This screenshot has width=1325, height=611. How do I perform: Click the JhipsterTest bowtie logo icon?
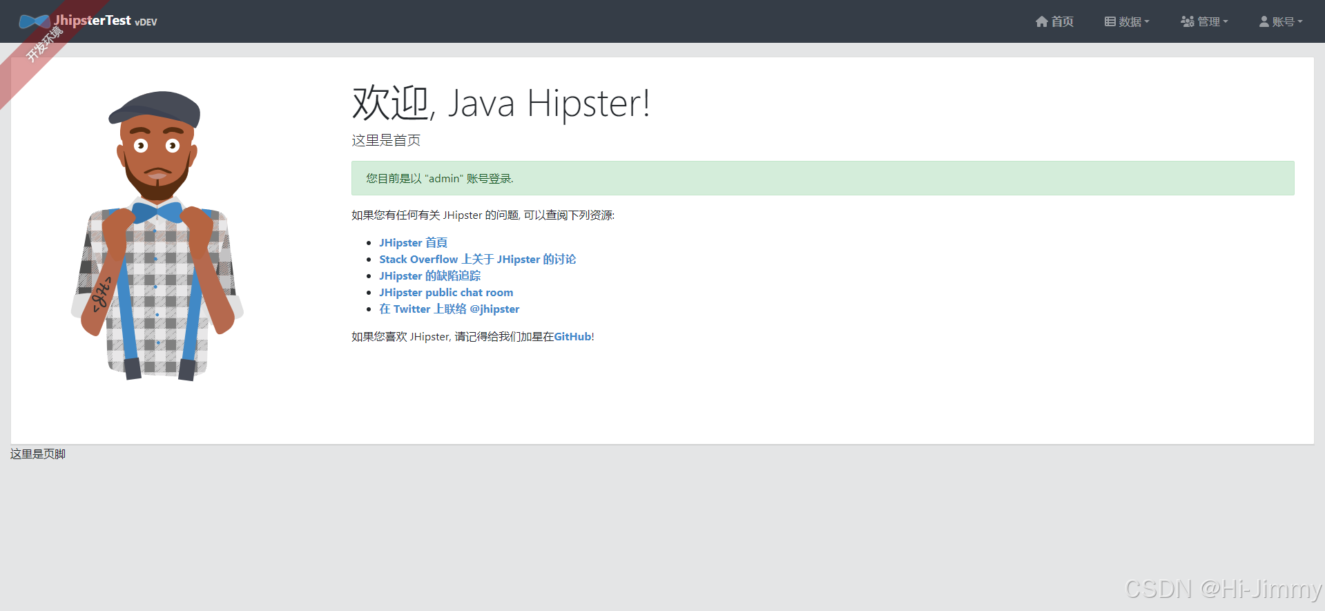(x=35, y=21)
